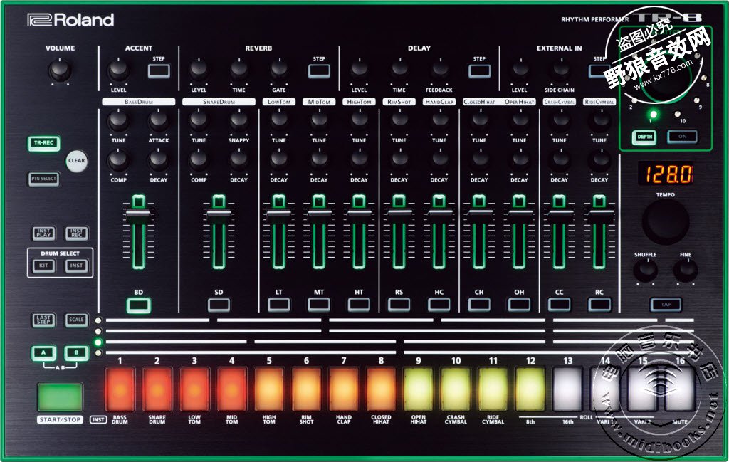The image size is (729, 462).
Task: Click the Accent LEVEL knob
Action: point(119,70)
